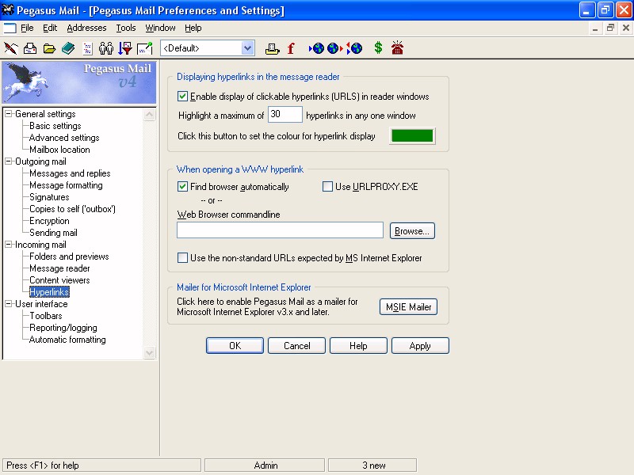Select Basic settings in the tree
Viewport: 634px width, 475px height.
tap(55, 126)
